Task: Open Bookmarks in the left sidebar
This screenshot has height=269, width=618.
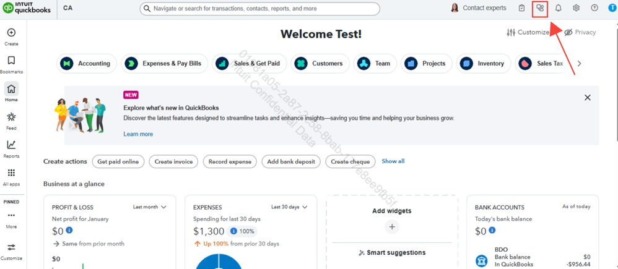Action: (x=11, y=61)
